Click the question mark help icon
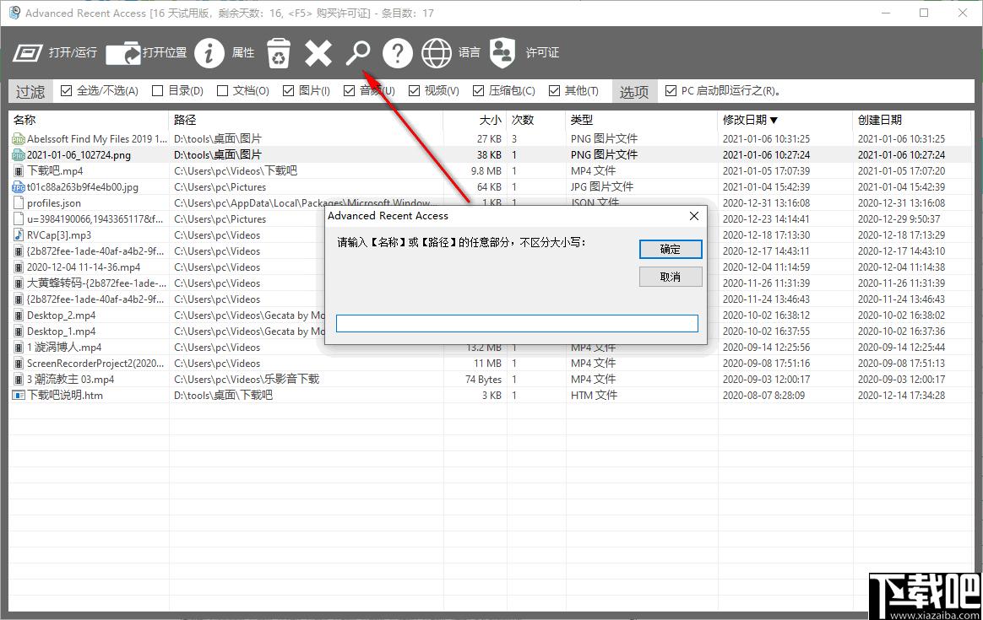The image size is (983, 620). point(398,52)
